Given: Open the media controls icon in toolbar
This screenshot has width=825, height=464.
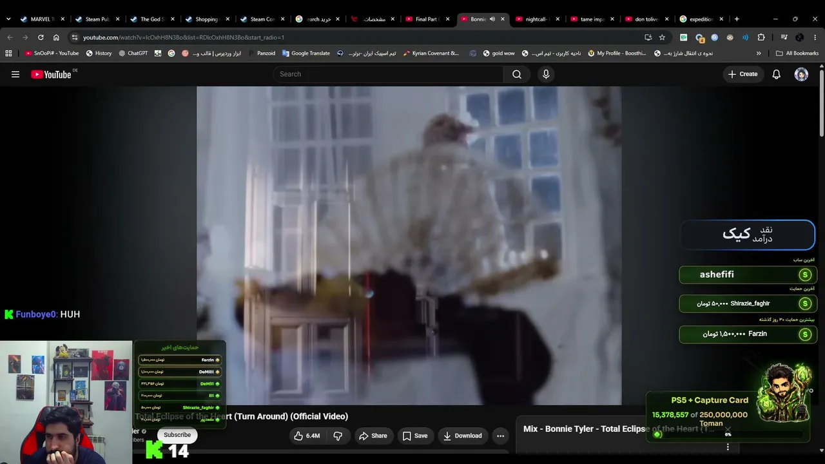Looking at the screenshot, I should (x=784, y=37).
